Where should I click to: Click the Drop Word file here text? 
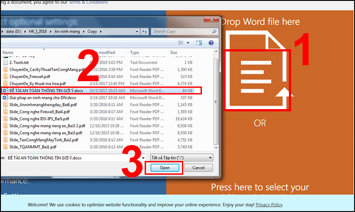pos(260,22)
